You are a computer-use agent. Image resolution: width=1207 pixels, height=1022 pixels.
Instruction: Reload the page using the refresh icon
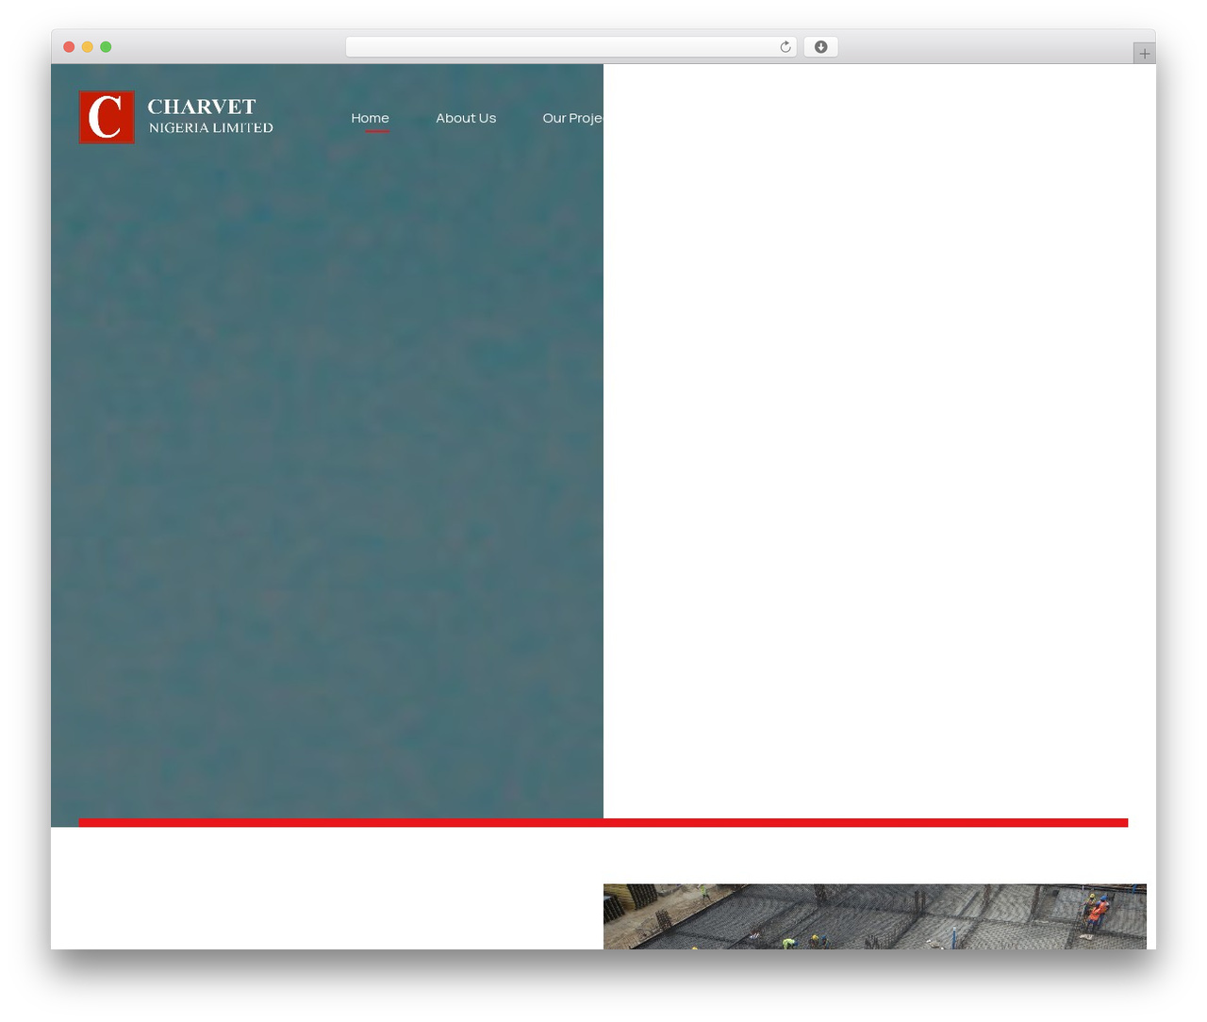pos(785,47)
